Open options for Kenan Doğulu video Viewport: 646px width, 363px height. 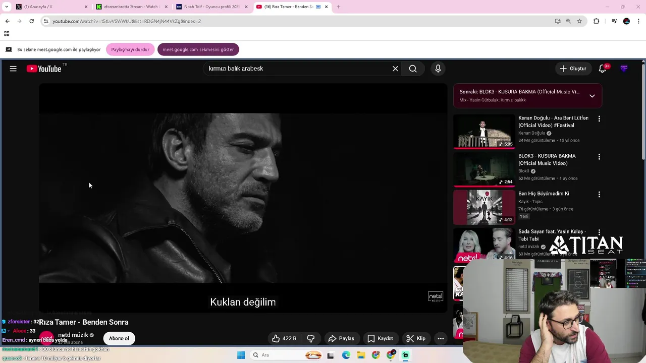pyautogui.click(x=599, y=119)
